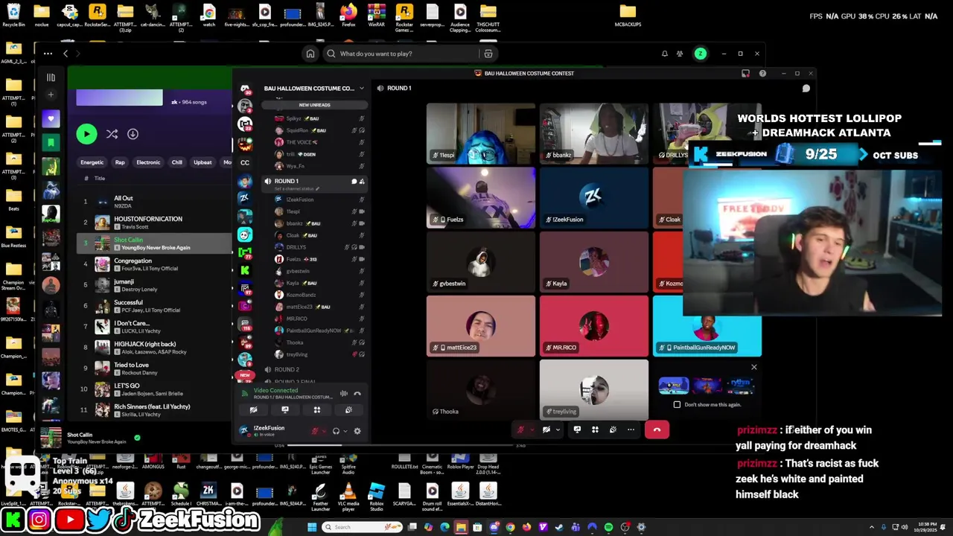Create new playlist with plus icon in Spotify

(51, 95)
